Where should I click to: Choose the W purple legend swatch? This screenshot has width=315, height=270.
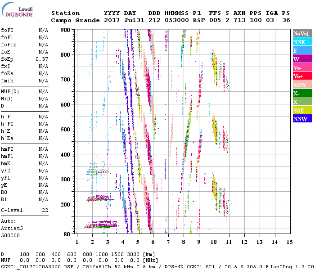click(301, 59)
